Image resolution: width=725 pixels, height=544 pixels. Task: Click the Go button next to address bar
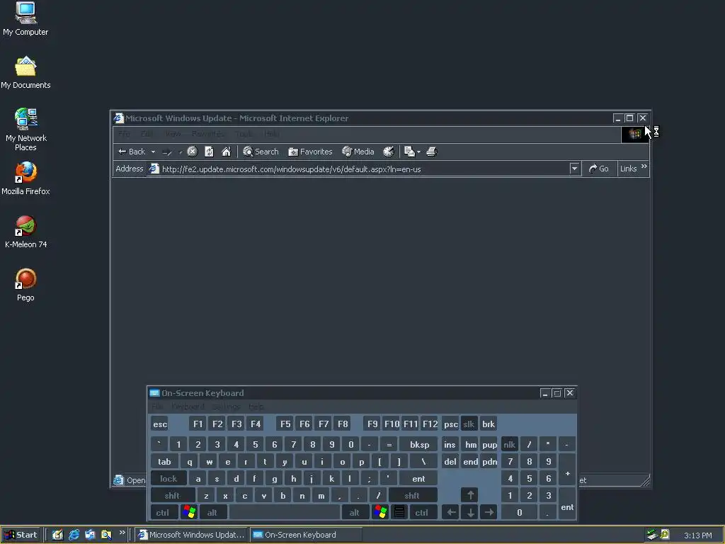(x=599, y=169)
